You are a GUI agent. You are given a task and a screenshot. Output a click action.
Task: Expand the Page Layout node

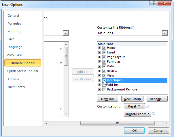click(100, 57)
